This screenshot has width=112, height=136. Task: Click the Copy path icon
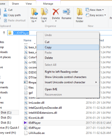point(5,15)
